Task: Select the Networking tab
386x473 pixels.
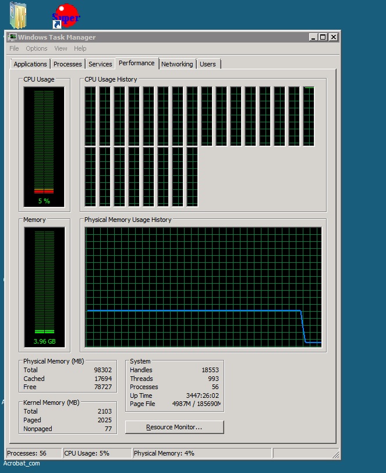Action: pos(177,64)
